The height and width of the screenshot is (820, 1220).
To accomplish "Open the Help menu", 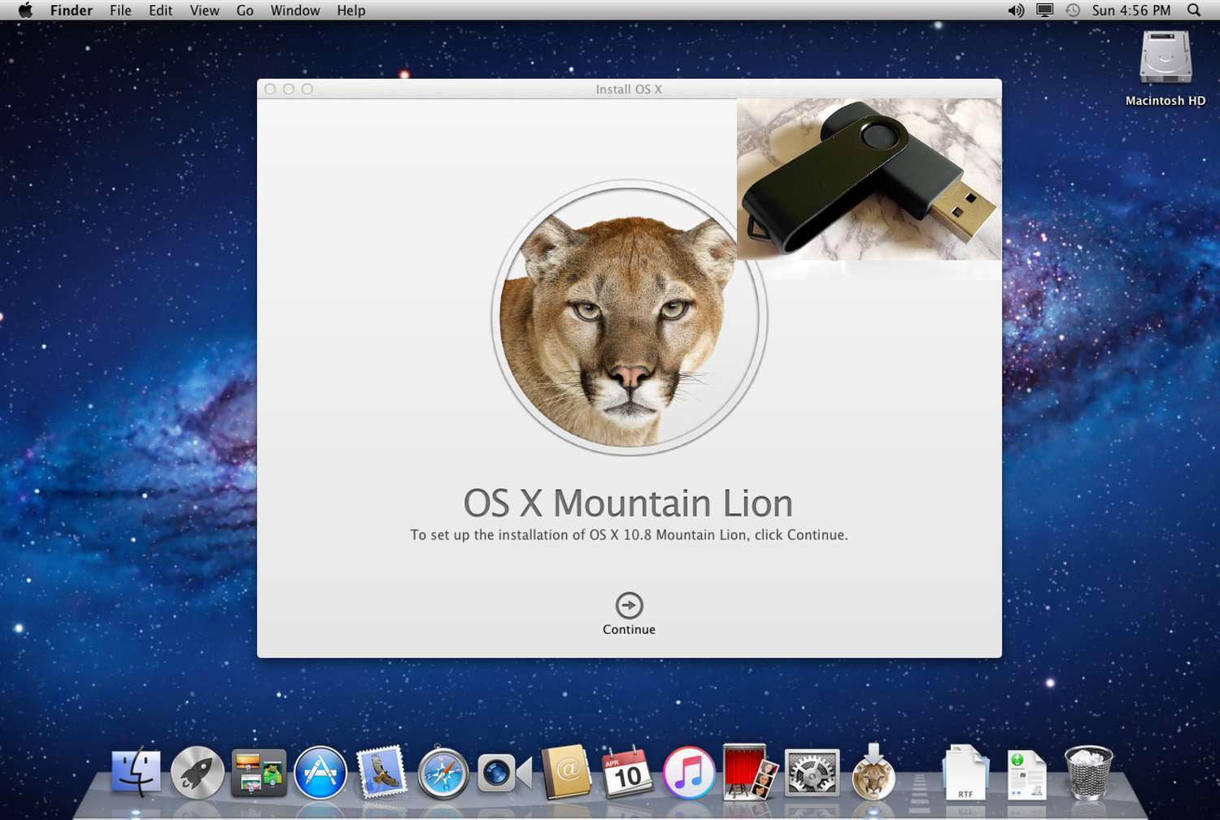I will (351, 11).
